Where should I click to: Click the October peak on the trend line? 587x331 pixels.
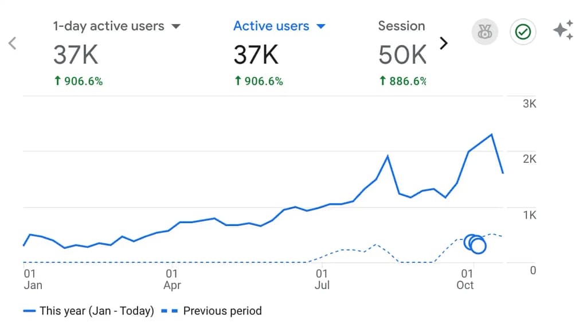[x=491, y=134]
